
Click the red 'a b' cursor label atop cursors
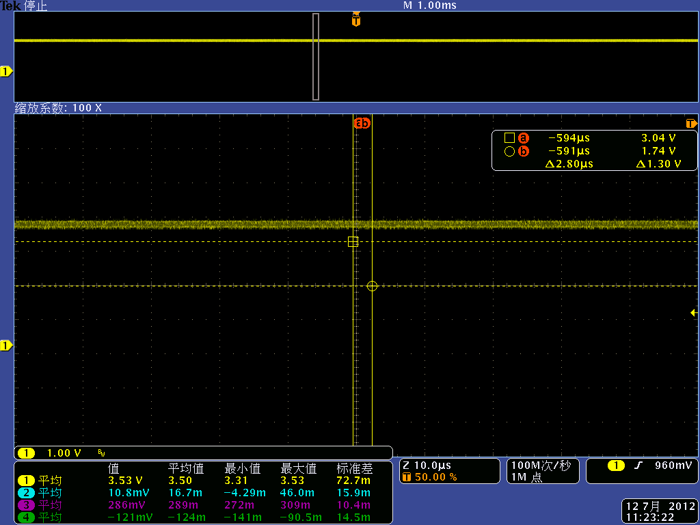pyautogui.click(x=362, y=124)
